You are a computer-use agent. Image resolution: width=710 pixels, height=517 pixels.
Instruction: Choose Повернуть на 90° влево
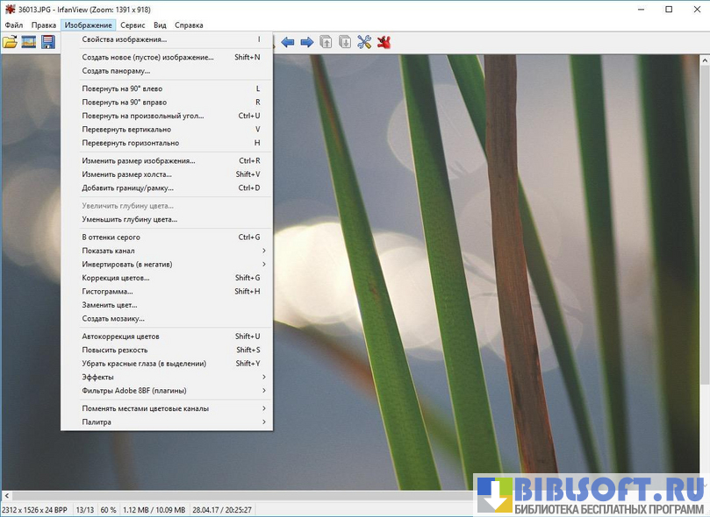click(122, 89)
